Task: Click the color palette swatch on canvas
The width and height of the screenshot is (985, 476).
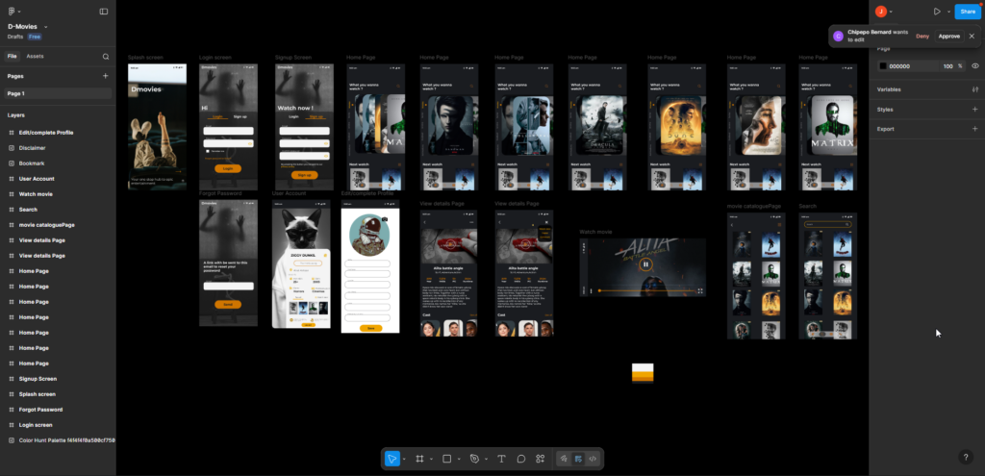Action: pyautogui.click(x=643, y=373)
